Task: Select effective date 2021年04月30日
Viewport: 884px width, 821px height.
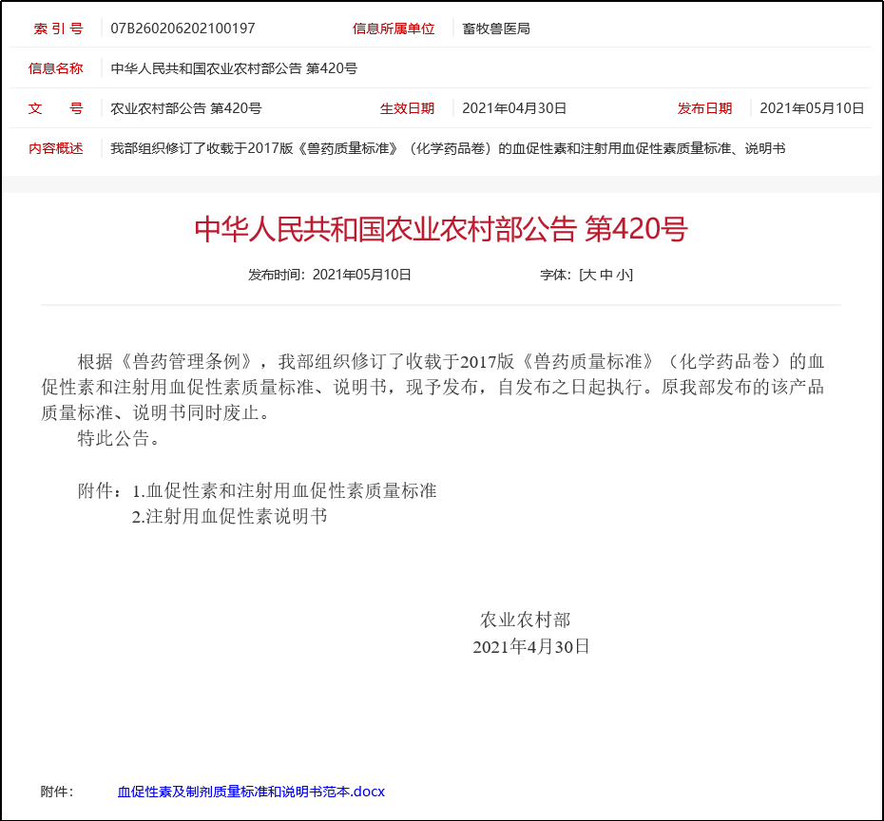Action: tap(514, 108)
